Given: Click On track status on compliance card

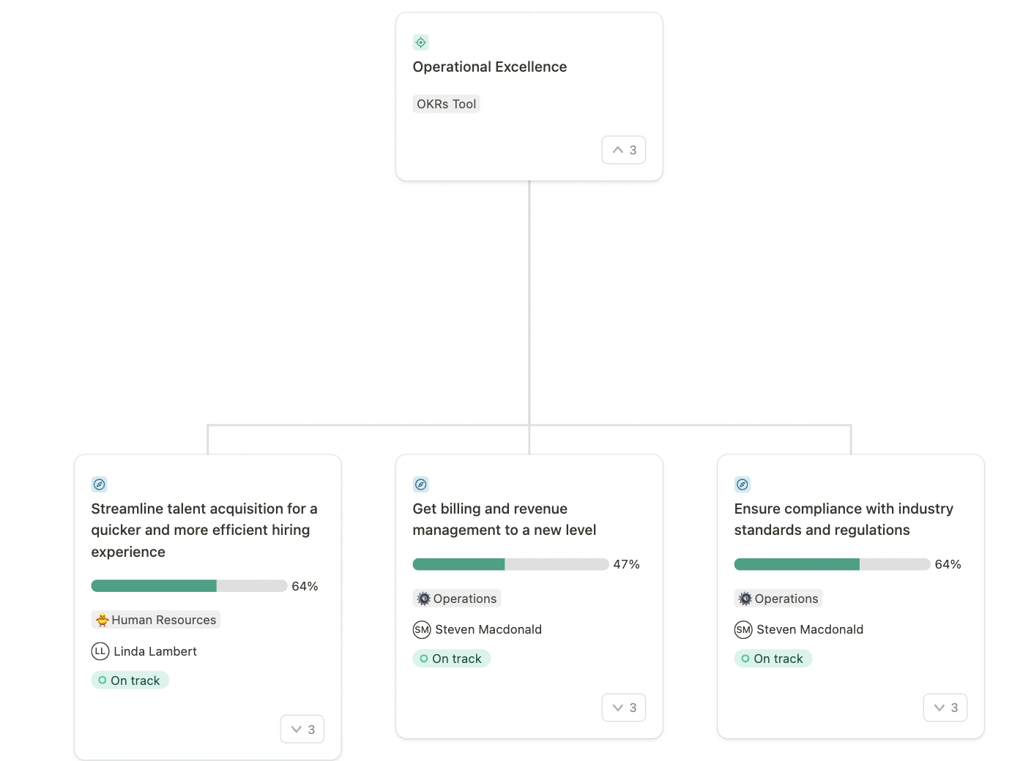Looking at the screenshot, I should tap(773, 659).
